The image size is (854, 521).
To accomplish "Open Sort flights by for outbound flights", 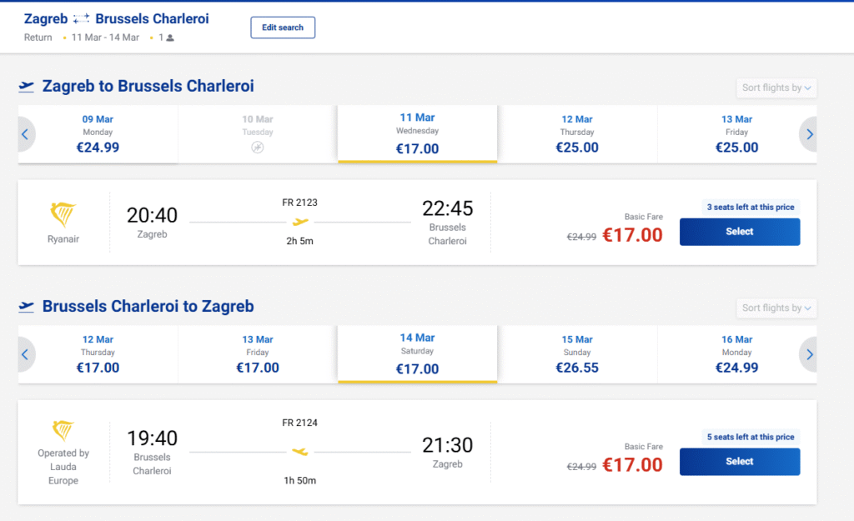I will 776,88.
